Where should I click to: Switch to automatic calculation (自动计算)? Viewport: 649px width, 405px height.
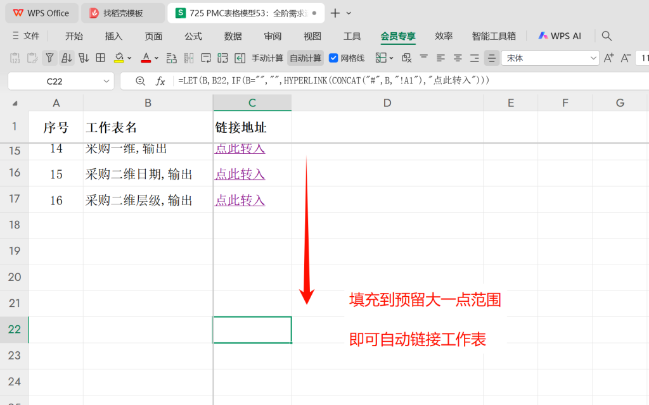coord(305,58)
